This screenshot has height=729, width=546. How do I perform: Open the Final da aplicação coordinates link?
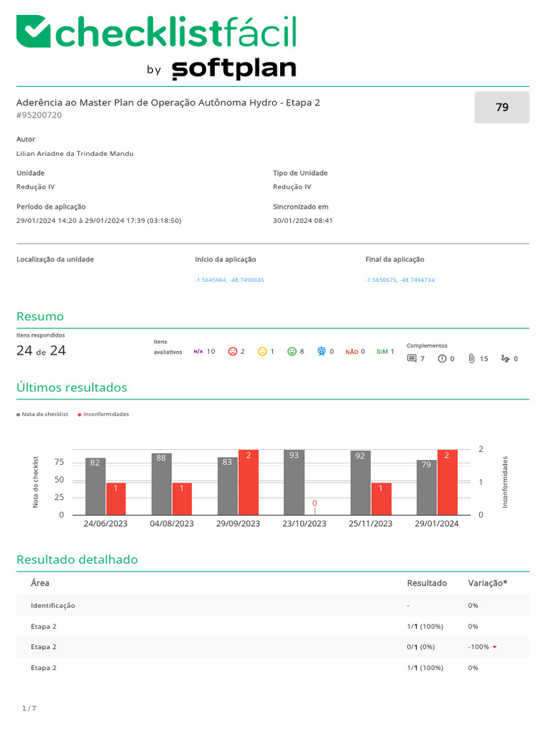(400, 280)
